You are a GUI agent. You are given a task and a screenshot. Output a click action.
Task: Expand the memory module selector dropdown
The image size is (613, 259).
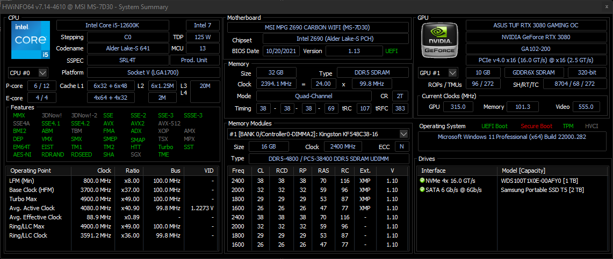pyautogui.click(x=403, y=134)
